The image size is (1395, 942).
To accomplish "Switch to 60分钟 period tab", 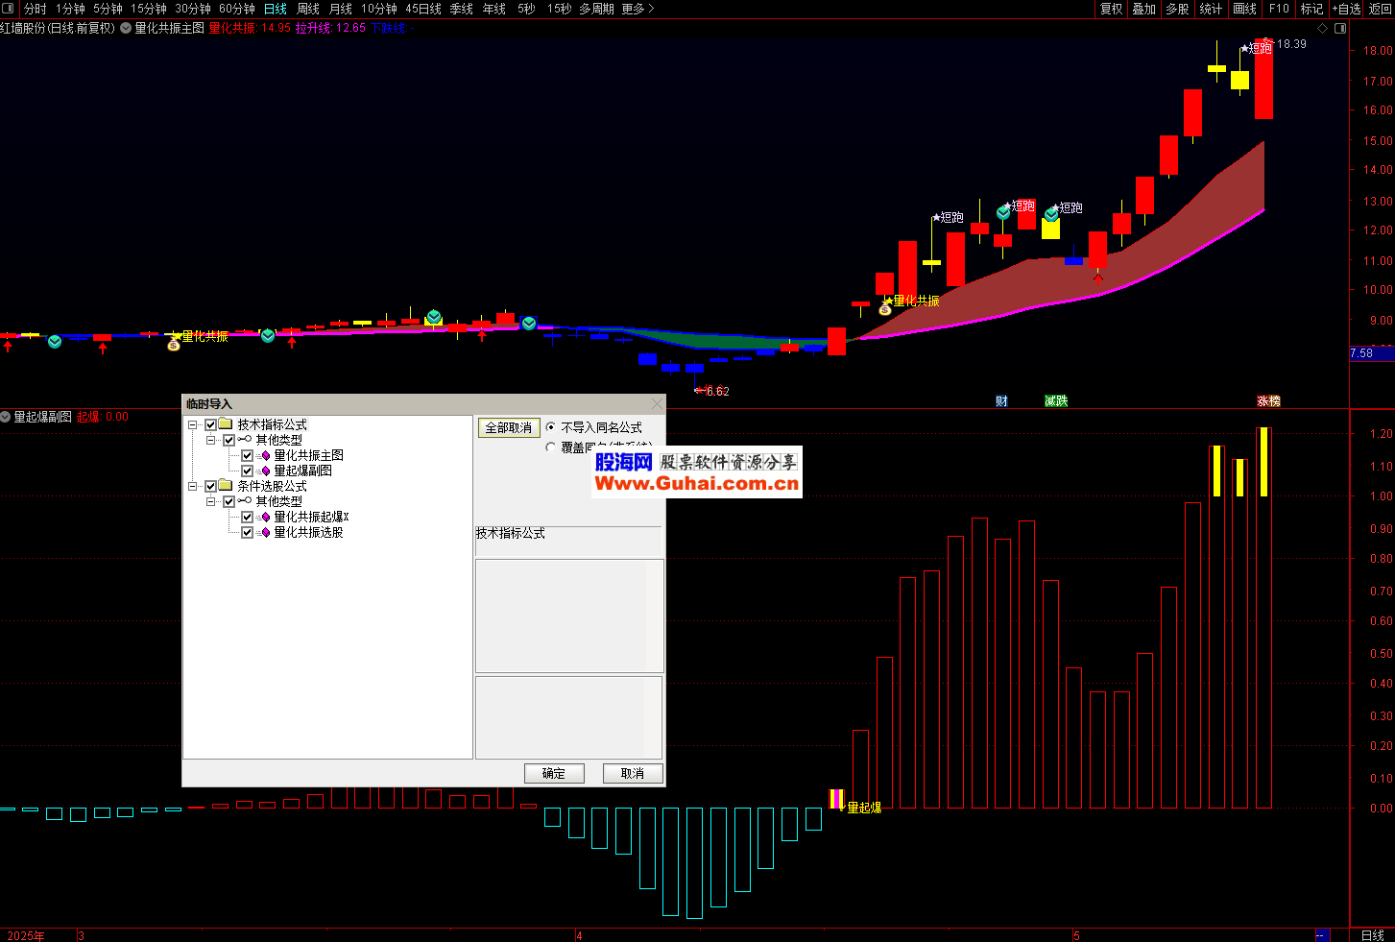I will 237,9.
